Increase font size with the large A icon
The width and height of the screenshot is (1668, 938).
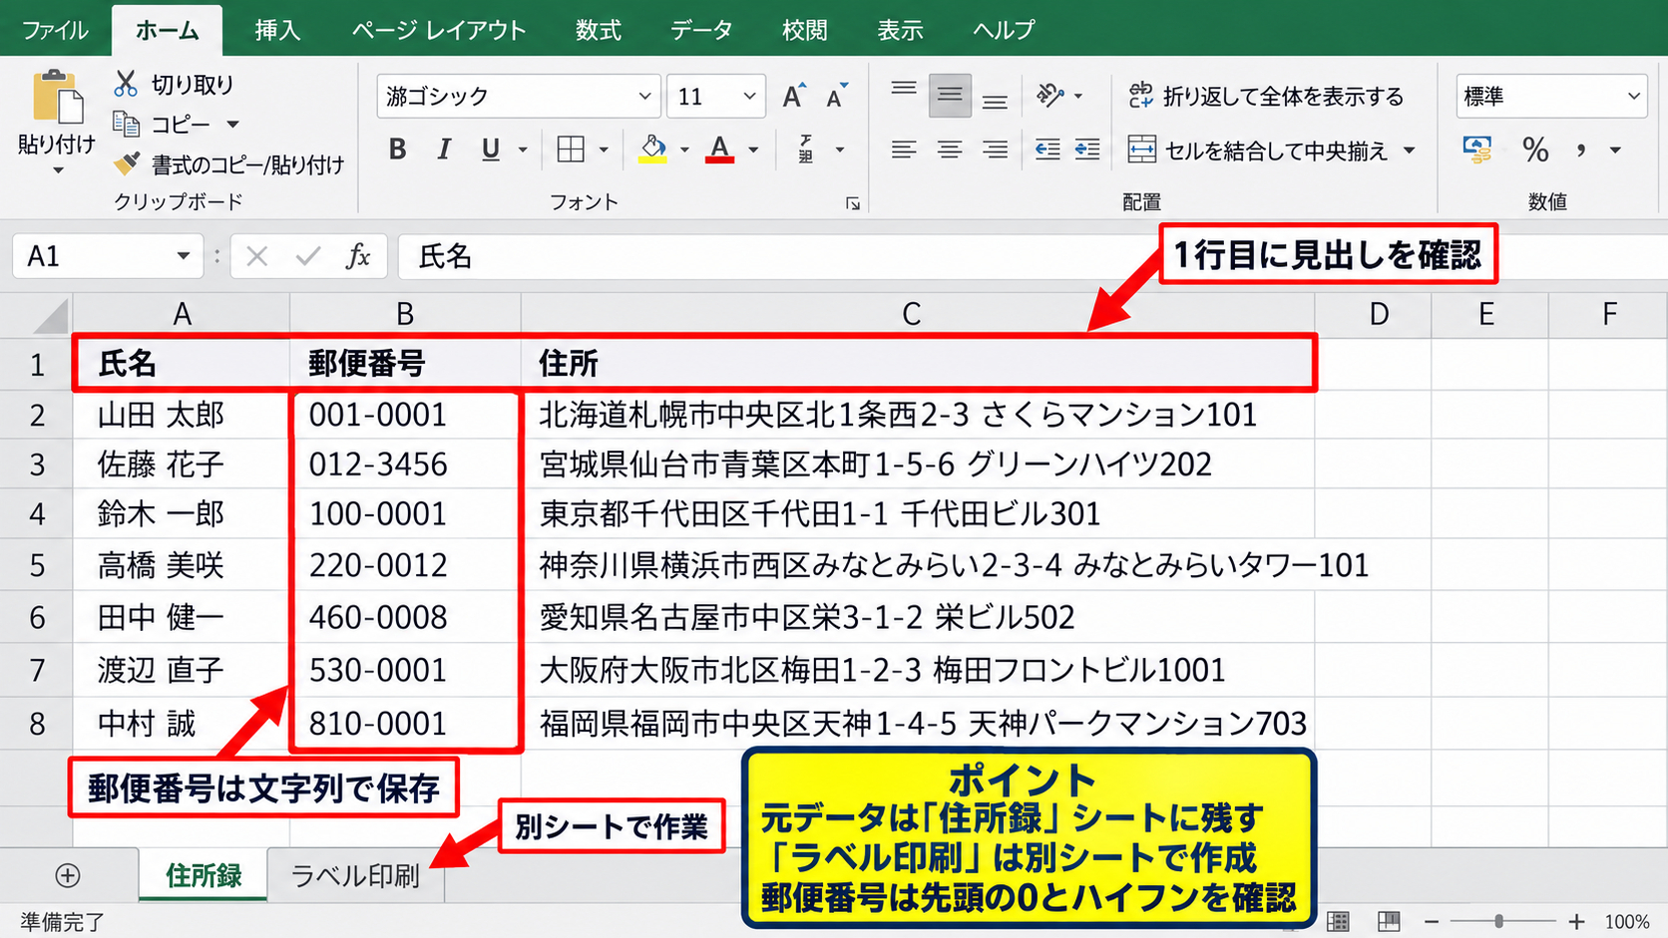point(794,96)
